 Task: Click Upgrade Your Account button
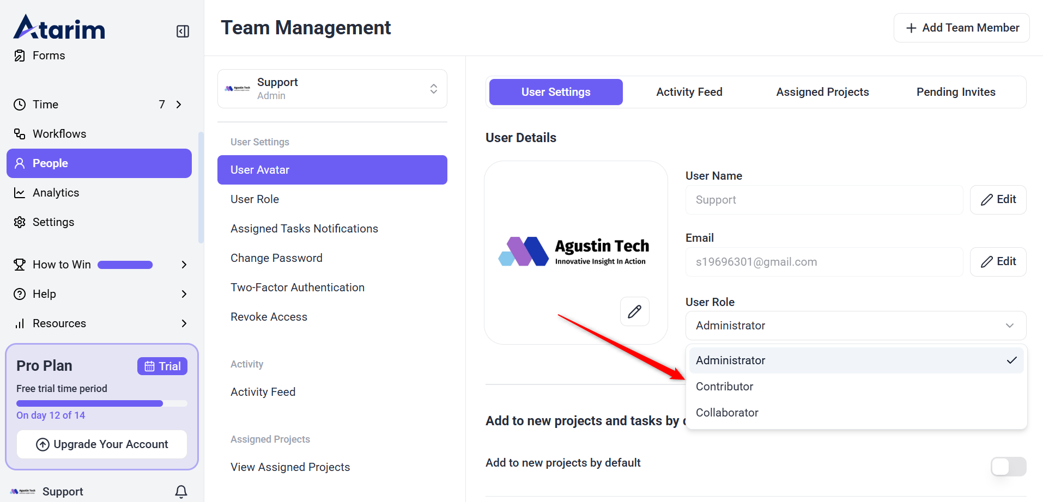coord(102,444)
